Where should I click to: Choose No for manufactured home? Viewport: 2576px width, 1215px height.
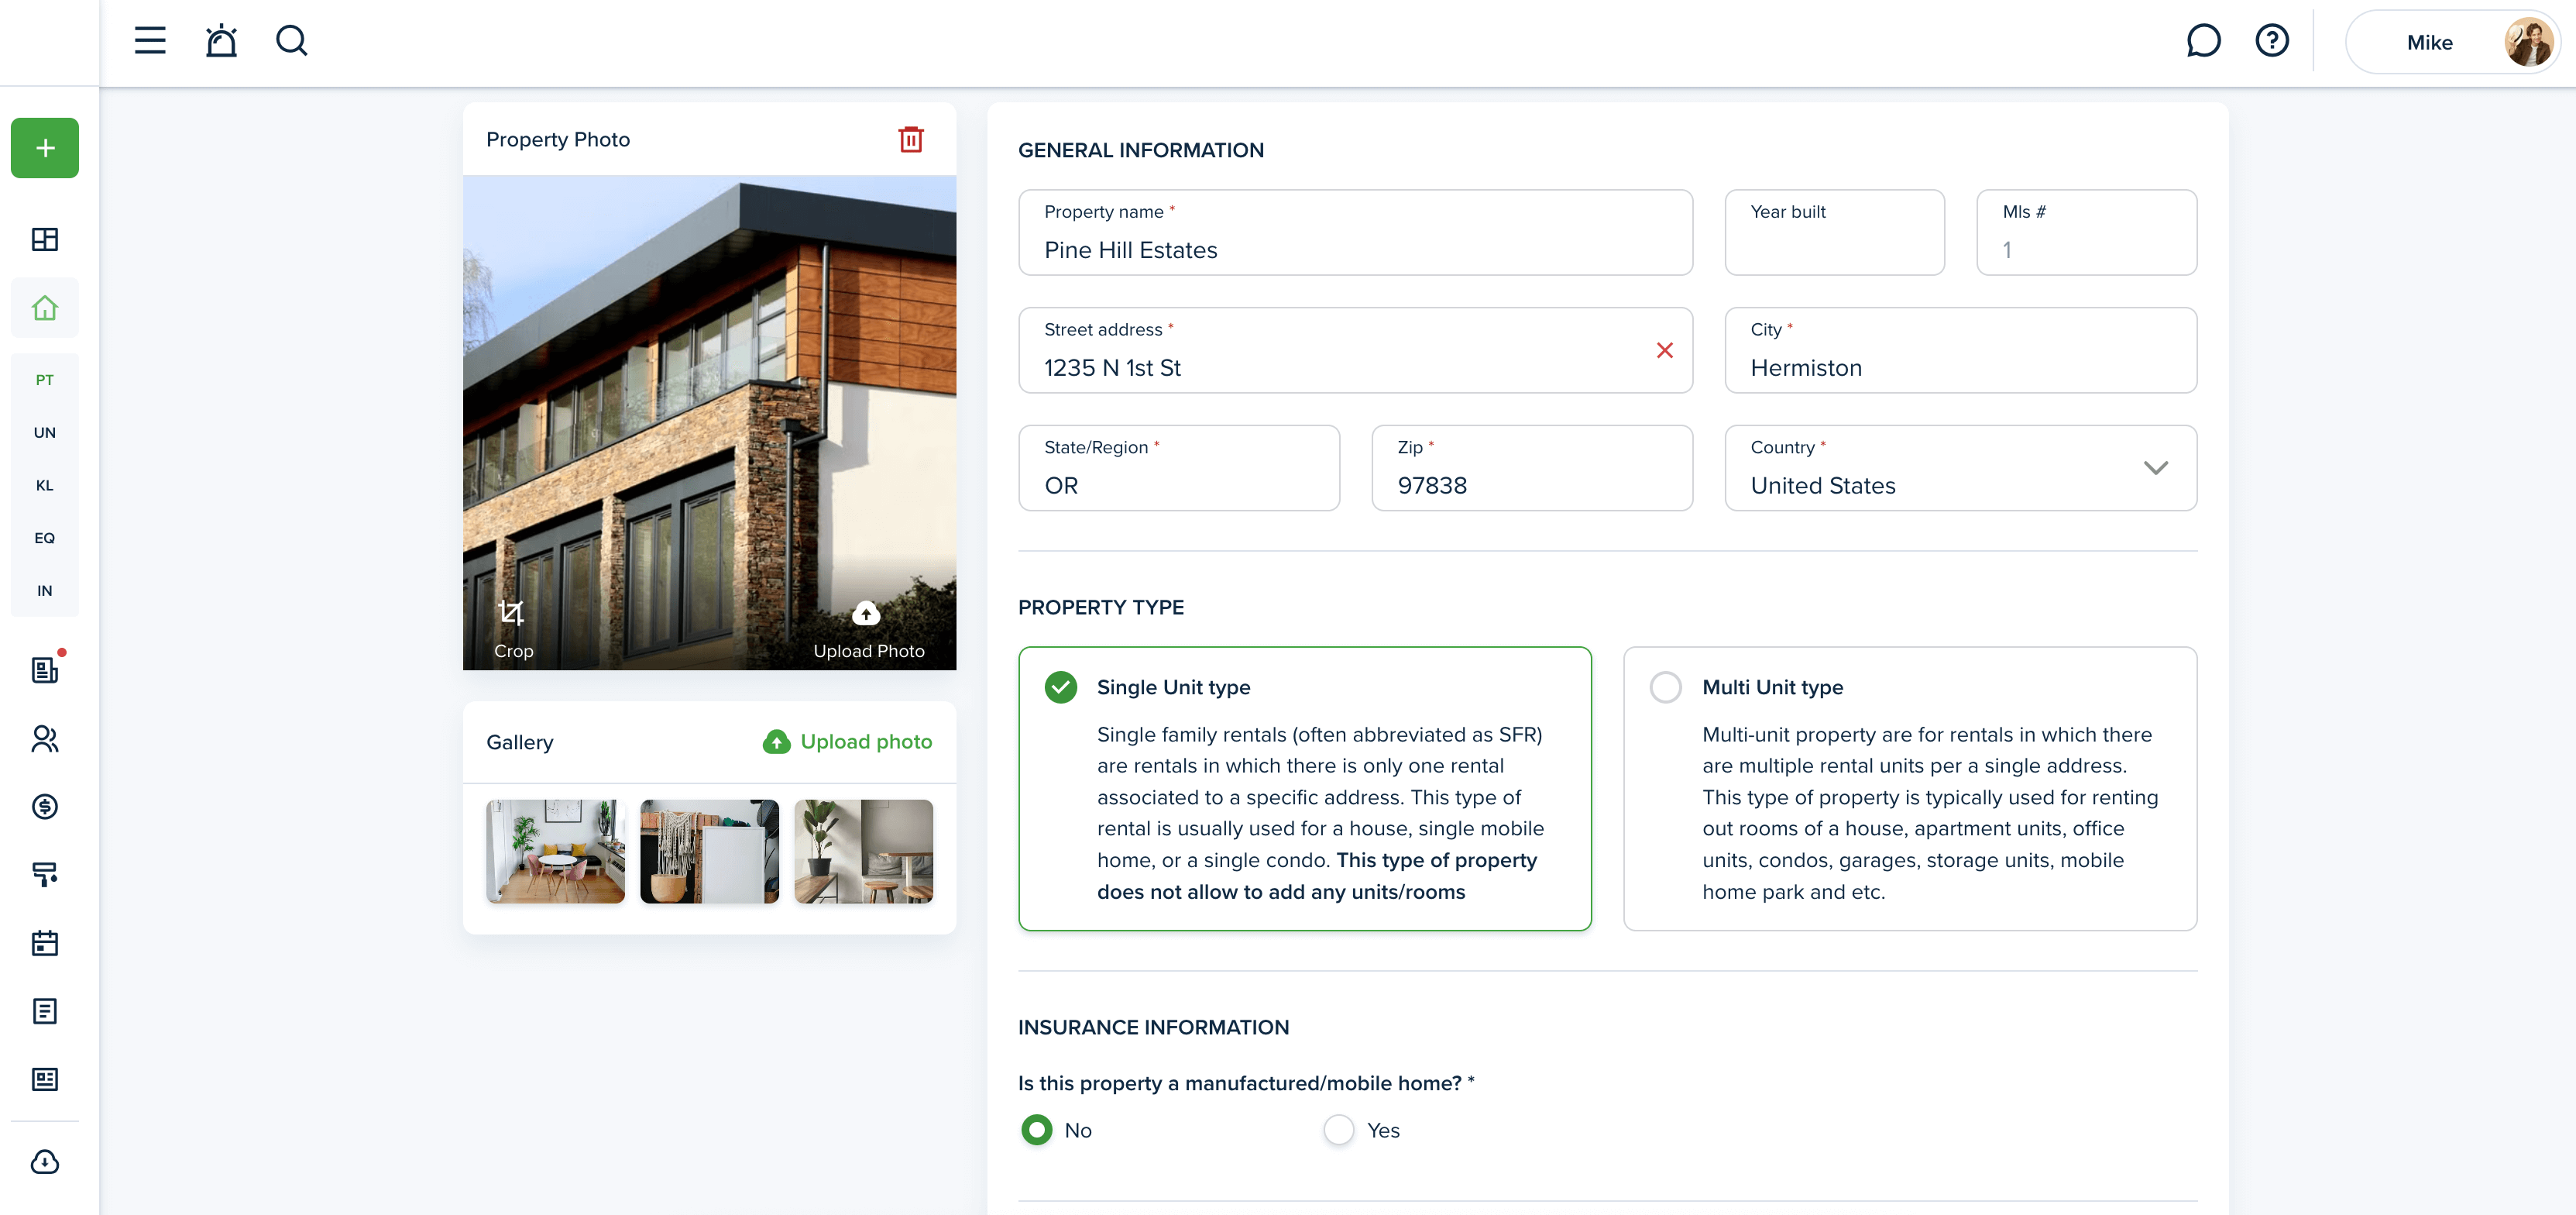coord(1037,1130)
